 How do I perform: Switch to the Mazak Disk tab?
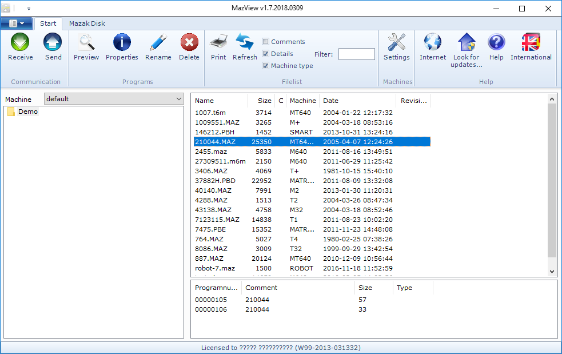pos(87,23)
